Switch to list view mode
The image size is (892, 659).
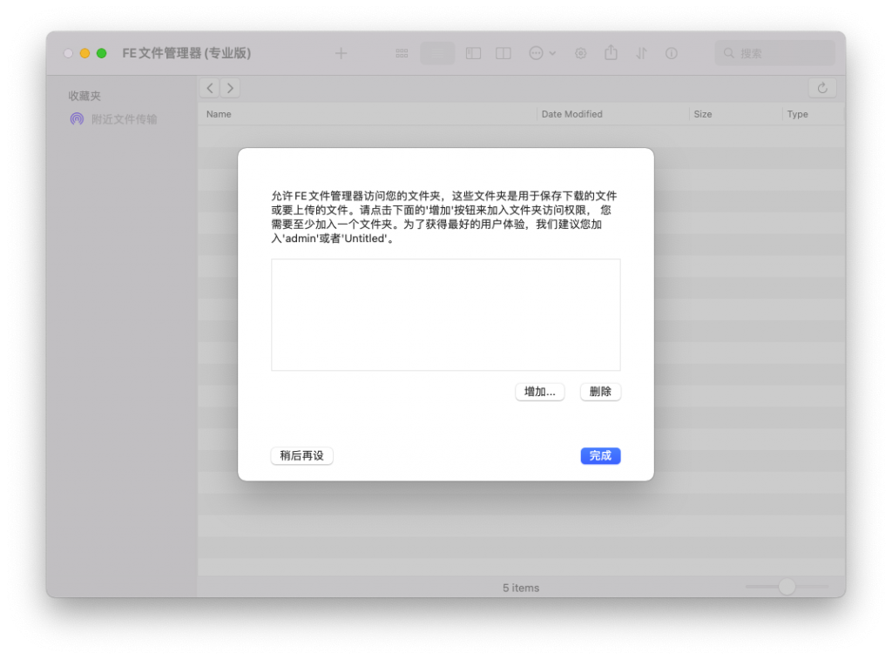[437, 53]
